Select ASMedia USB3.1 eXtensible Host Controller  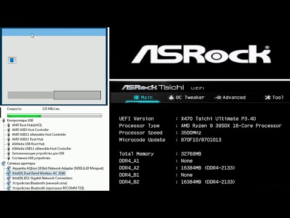point(42,148)
